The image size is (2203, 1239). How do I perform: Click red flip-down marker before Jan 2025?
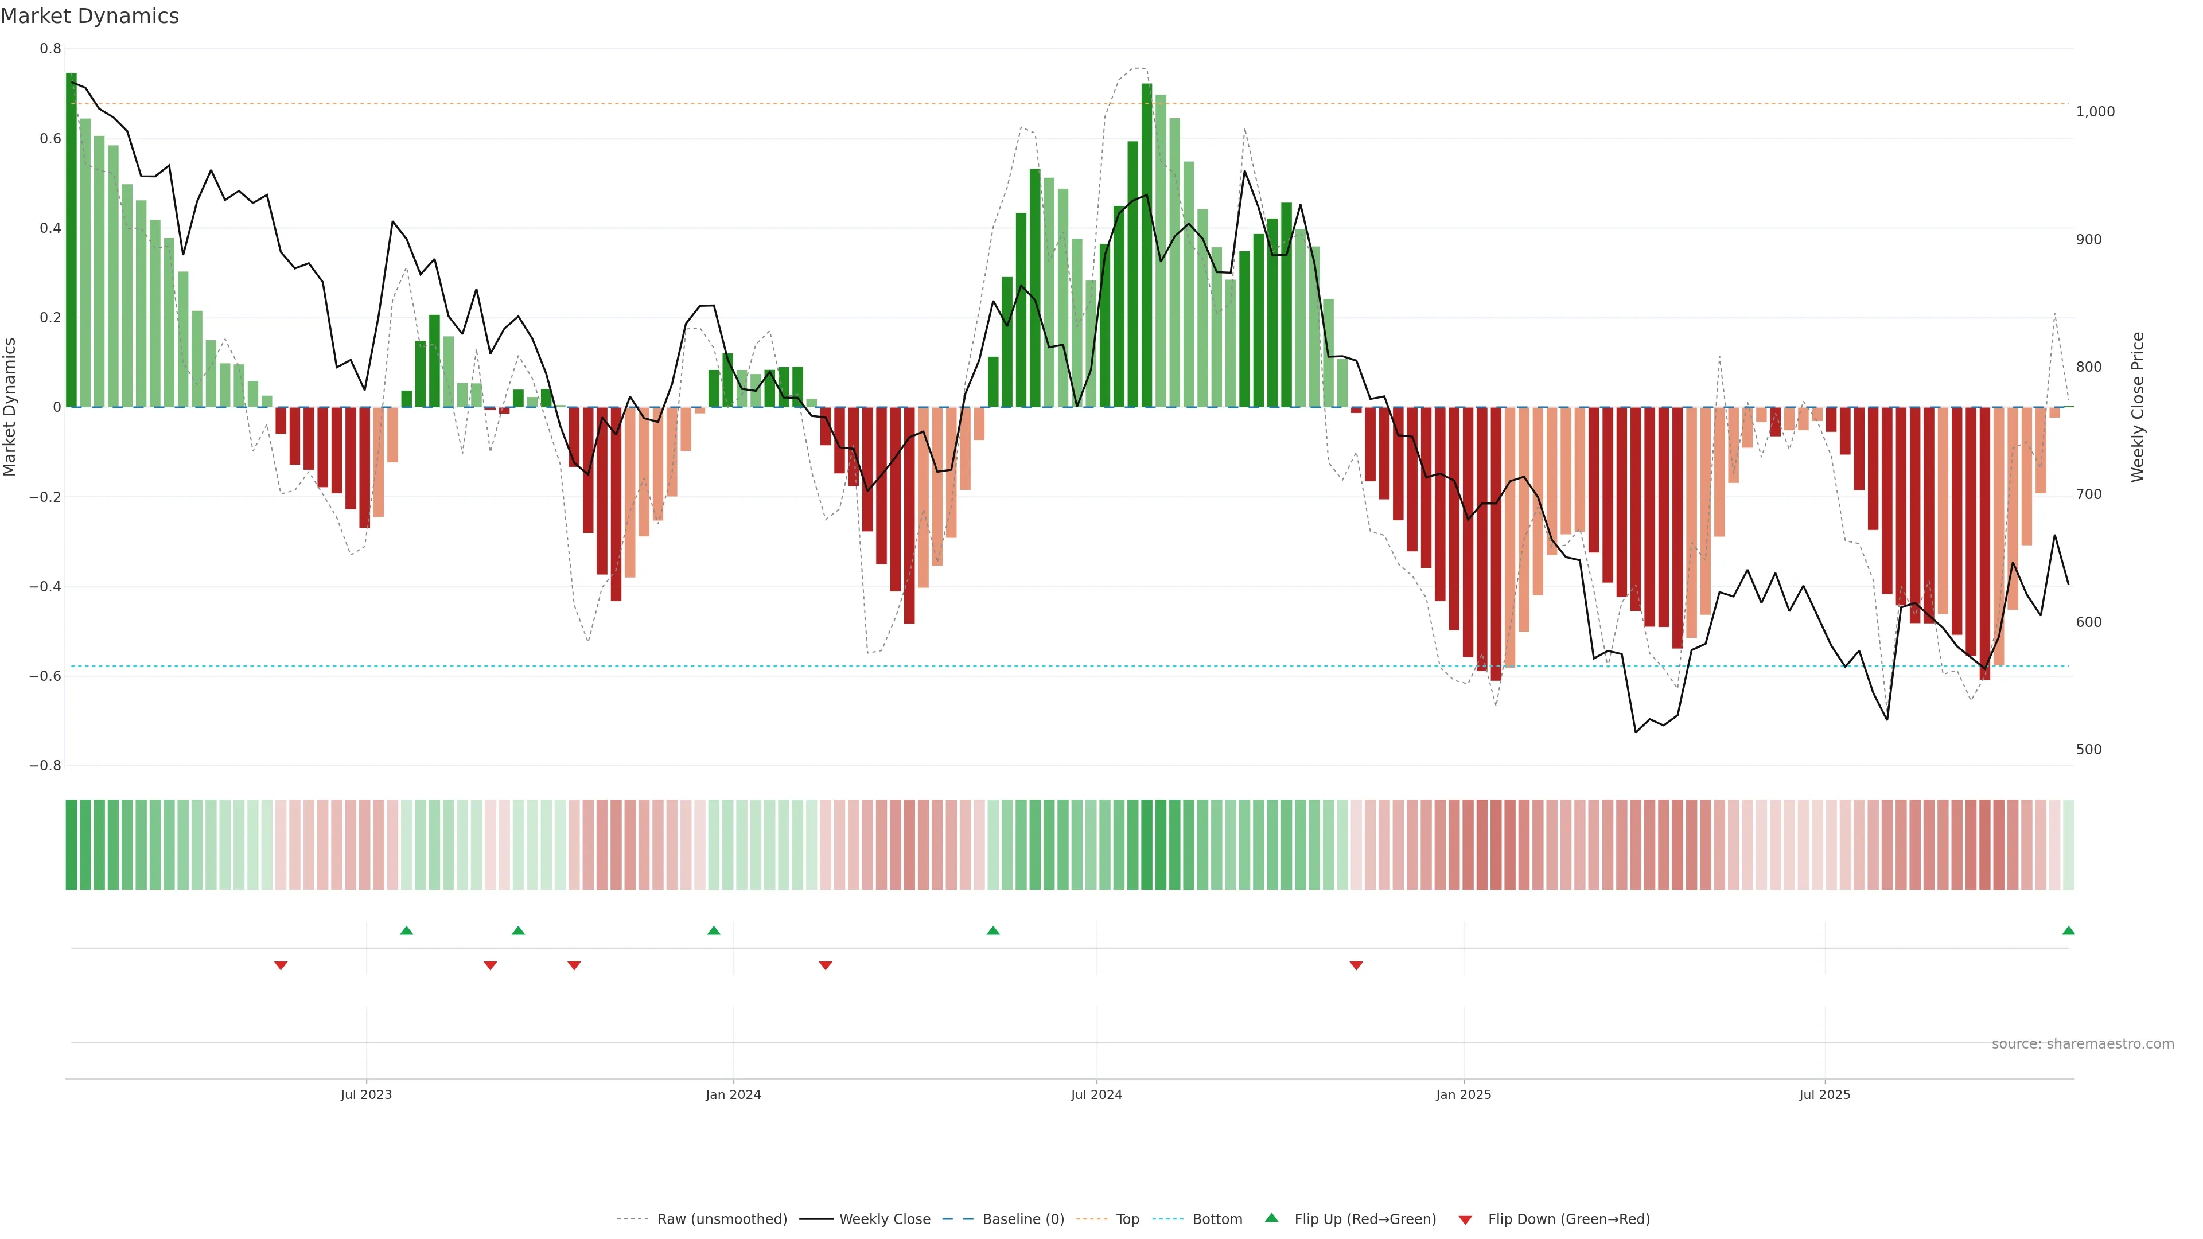1356,965
